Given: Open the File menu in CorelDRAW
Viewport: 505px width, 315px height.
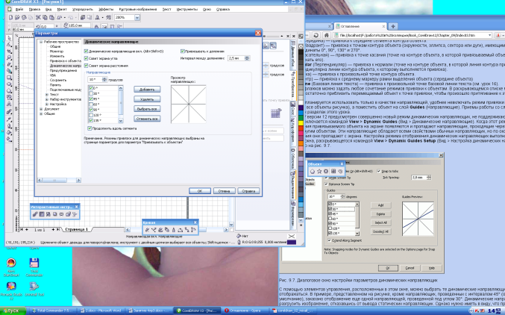Looking at the screenshot, I should pyautogui.click(x=19, y=10).
